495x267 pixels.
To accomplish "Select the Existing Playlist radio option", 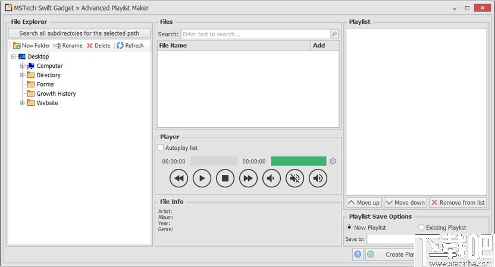I will point(421,227).
